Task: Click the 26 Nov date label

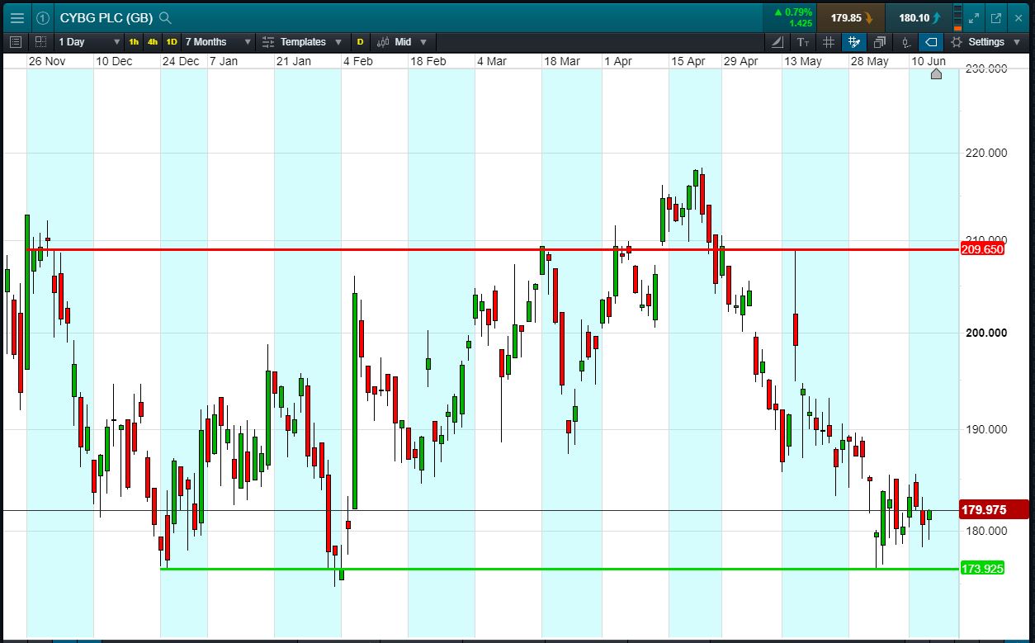Action: click(47, 61)
